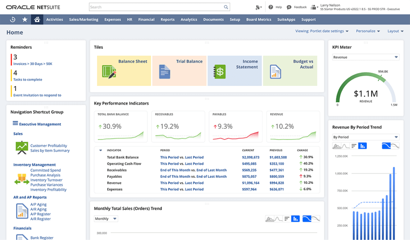Click the Shortcuts star icon
The height and width of the screenshot is (240, 410).
tap(25, 19)
